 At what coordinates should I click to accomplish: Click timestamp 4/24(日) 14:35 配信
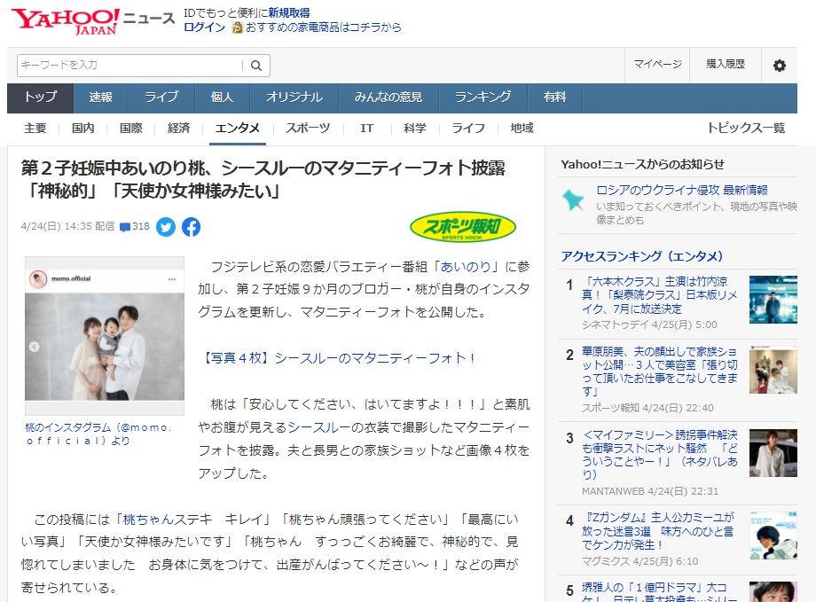click(67, 226)
